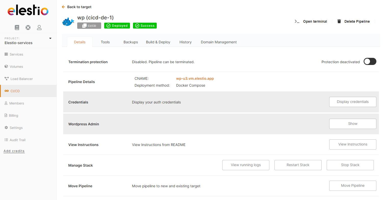The height and width of the screenshot is (200, 383).
Task: Open the wp-u3.vm.elestio.app CNAME link
Action: click(x=195, y=78)
